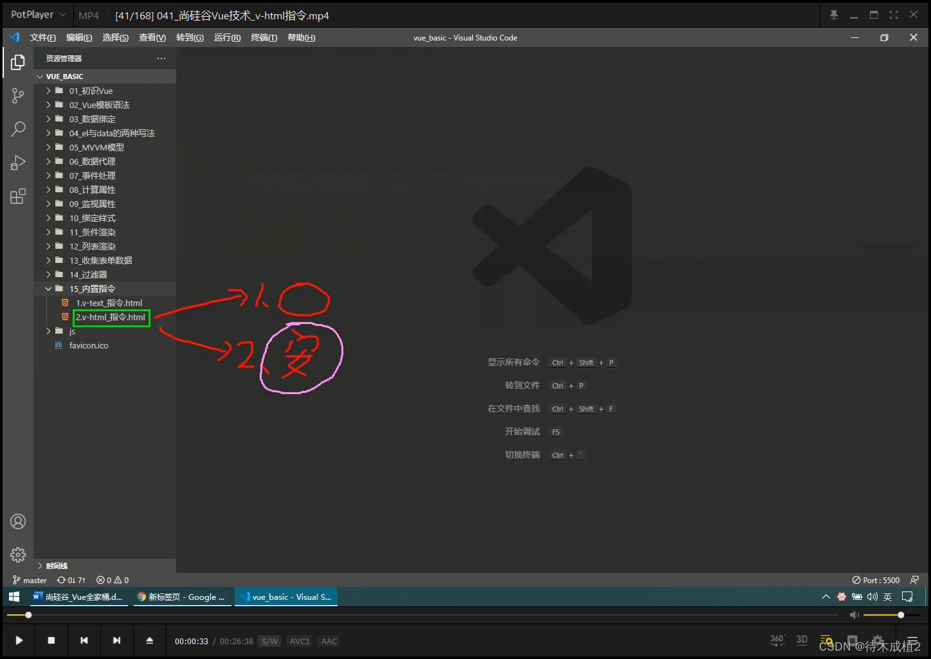The image size is (931, 659).
Task: Open the Run and Debug view
Action: pos(18,163)
